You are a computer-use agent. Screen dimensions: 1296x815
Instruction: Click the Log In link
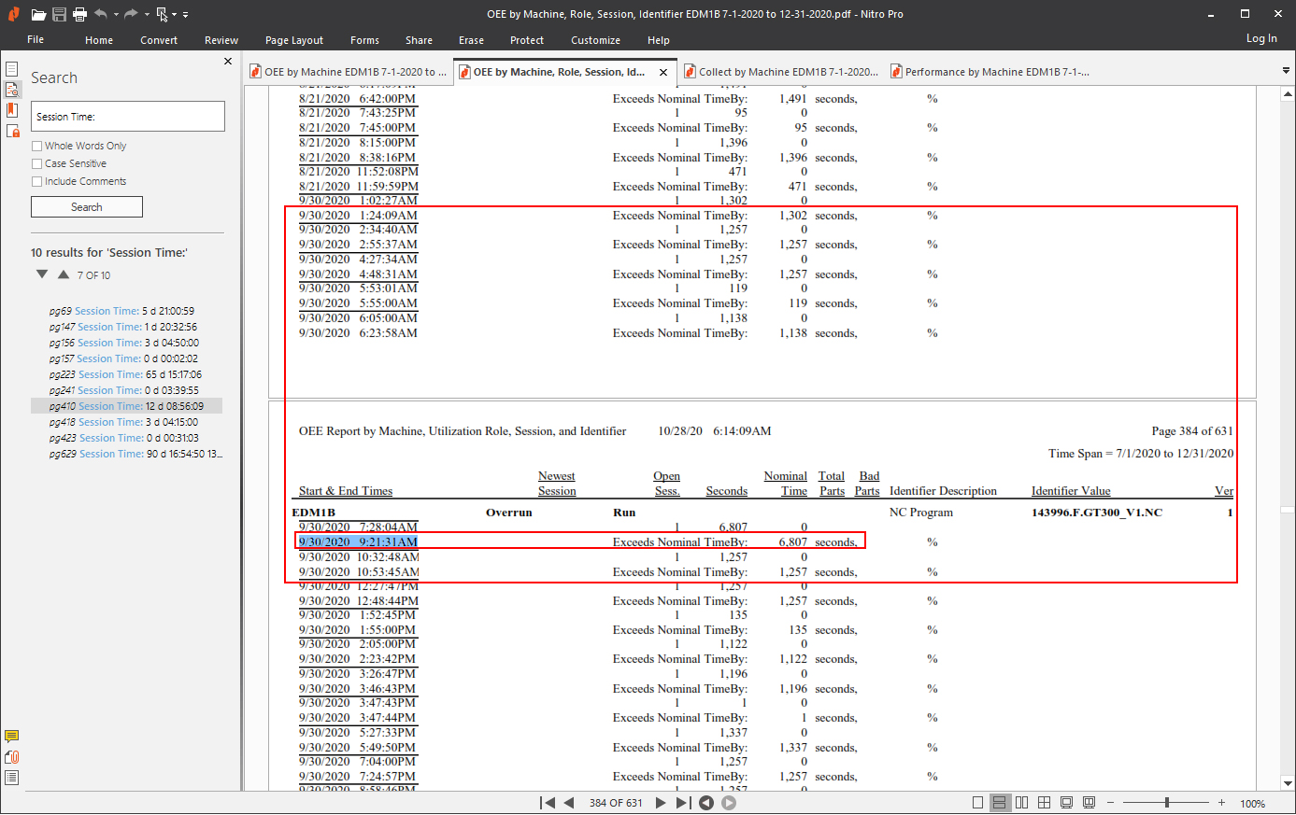tap(1261, 38)
